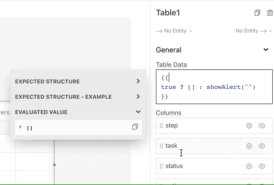Toggle visibility of the status column
Viewport: 274px width, 185px height.
pyautogui.click(x=262, y=166)
